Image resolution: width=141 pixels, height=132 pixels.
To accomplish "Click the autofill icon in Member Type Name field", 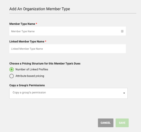I will [x=122, y=31].
